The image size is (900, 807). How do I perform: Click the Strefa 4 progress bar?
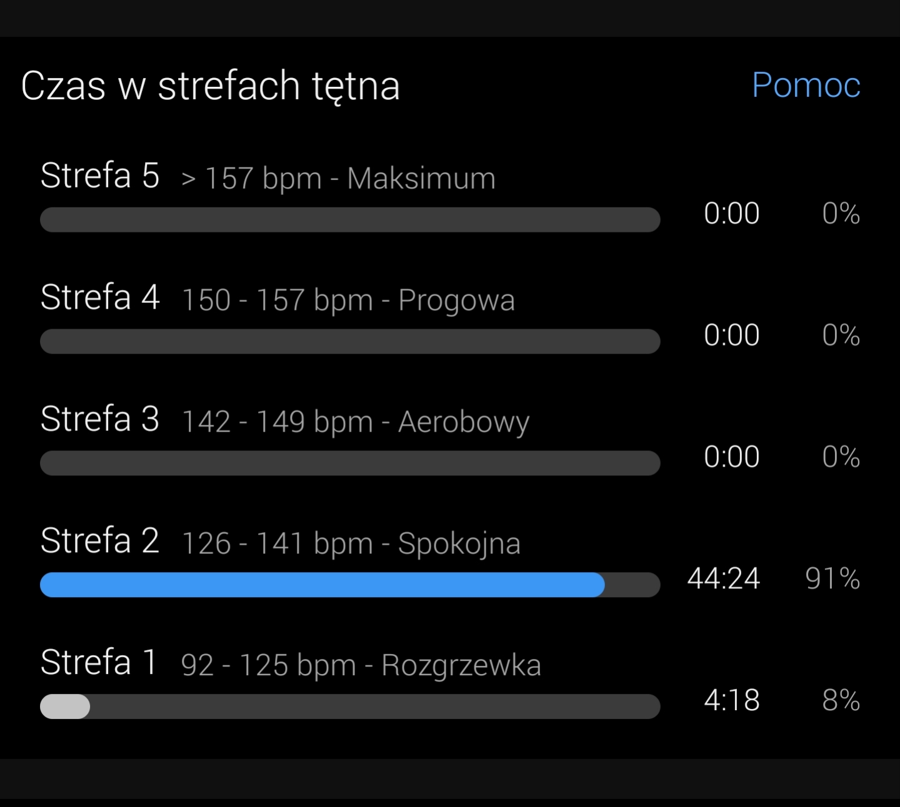pyautogui.click(x=350, y=342)
